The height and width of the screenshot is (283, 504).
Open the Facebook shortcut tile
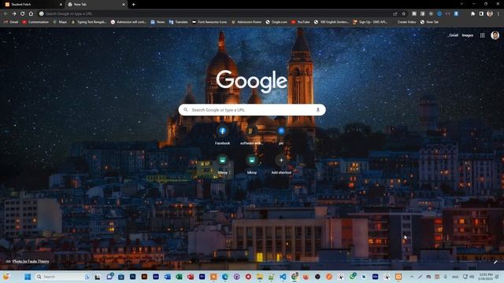(222, 135)
